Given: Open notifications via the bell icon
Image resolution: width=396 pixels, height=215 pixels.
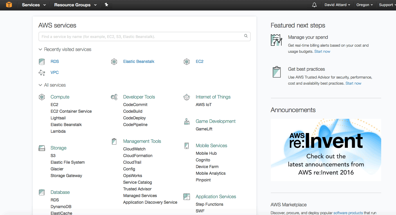Looking at the screenshot, I should pos(314,5).
